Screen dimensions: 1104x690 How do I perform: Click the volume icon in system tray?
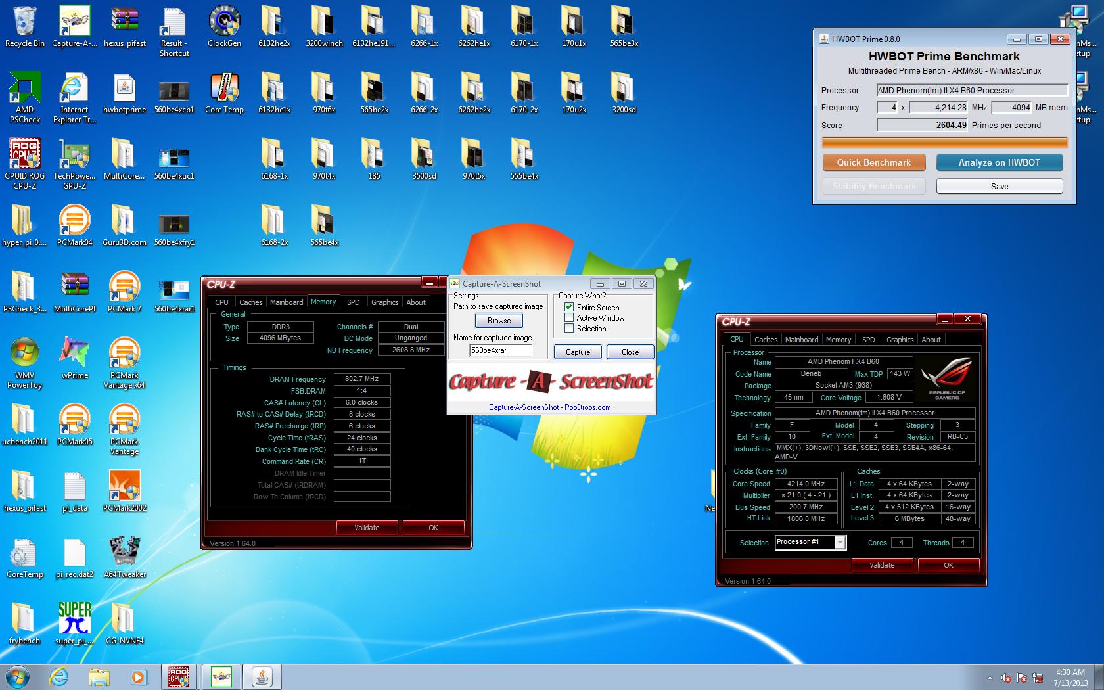pyautogui.click(x=1006, y=678)
